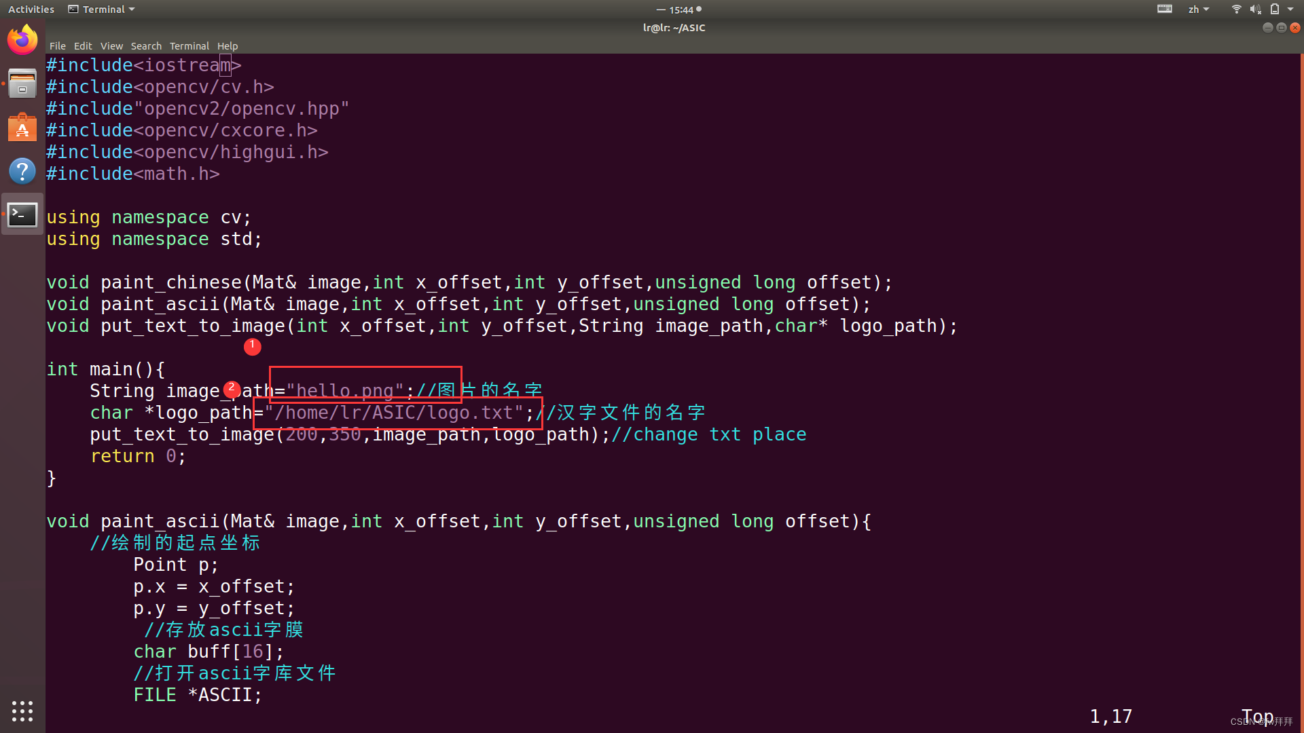Open the Help menu
This screenshot has height=733, width=1304.
point(228,46)
